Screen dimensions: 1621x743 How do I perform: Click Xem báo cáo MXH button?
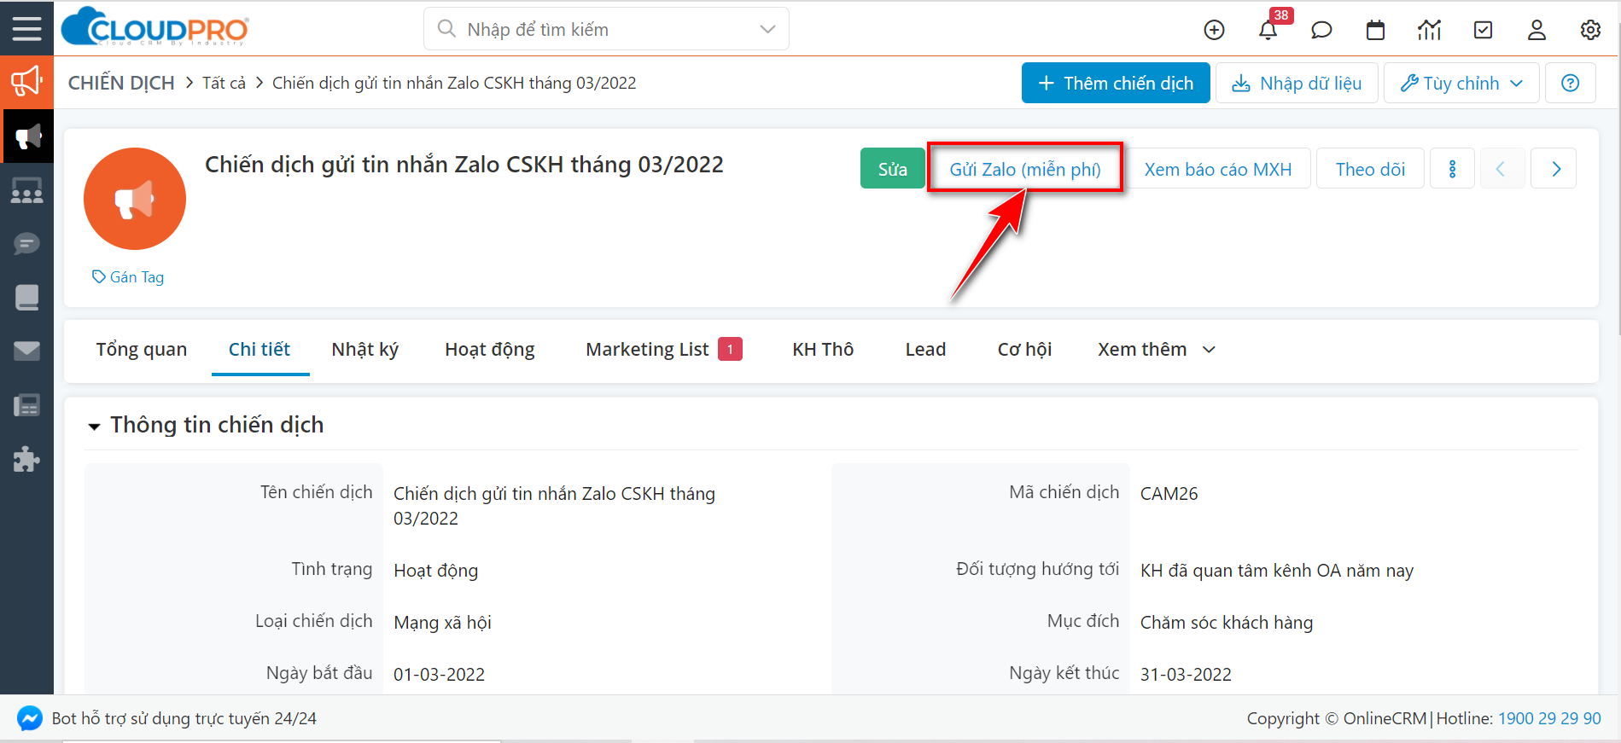(x=1218, y=169)
